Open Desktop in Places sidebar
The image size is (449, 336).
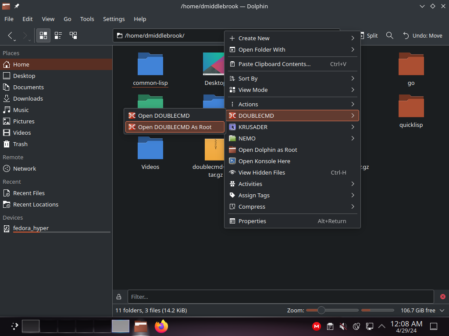(x=56, y=76)
